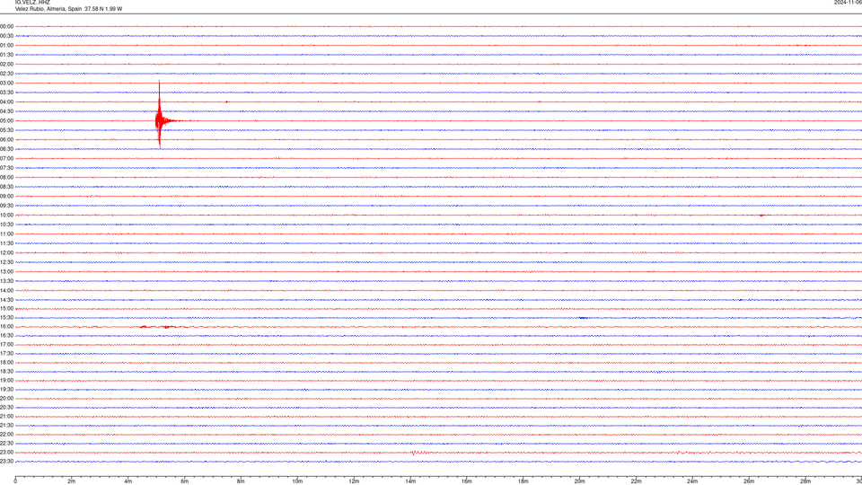Select the '01:30' time label
Viewport: 862px width, 485px height.
coord(6,55)
